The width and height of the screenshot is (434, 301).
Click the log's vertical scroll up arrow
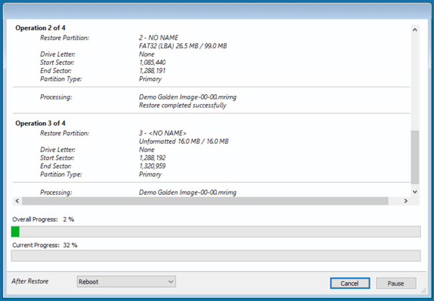coord(415,29)
